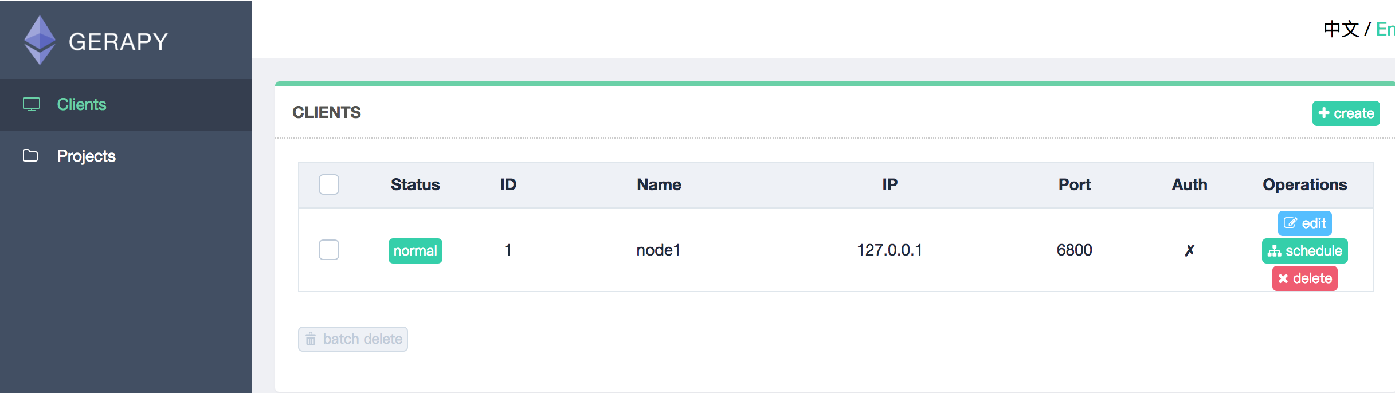Click the plus icon on create button
This screenshot has width=1395, height=393.
[x=1324, y=113]
